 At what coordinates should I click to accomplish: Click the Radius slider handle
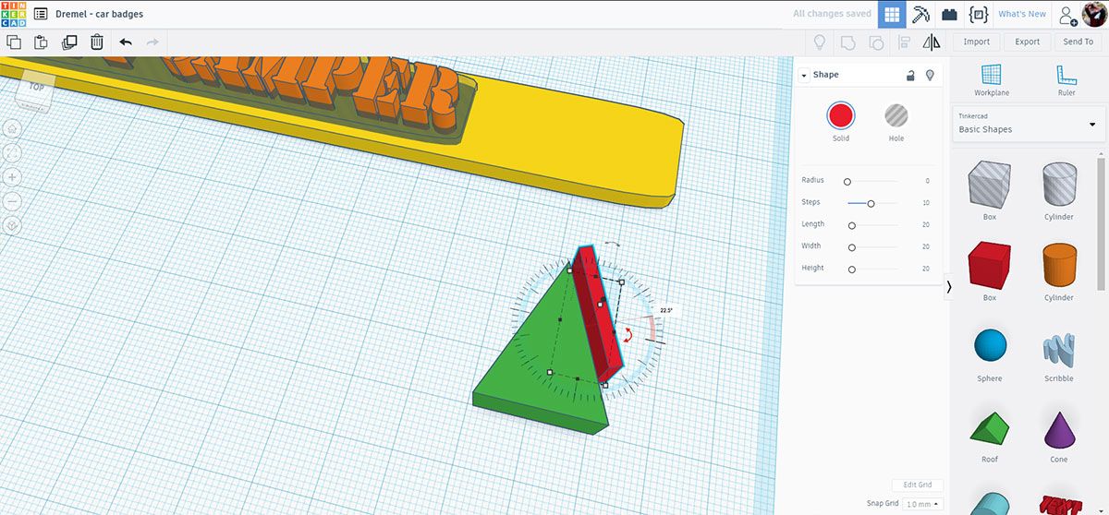847,182
